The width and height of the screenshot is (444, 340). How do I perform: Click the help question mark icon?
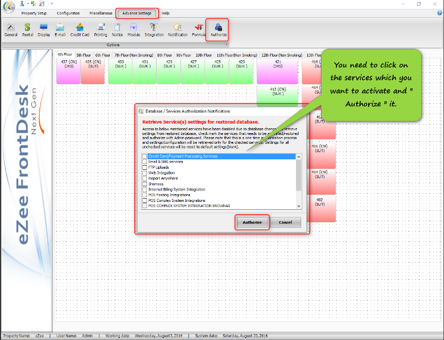[x=440, y=13]
